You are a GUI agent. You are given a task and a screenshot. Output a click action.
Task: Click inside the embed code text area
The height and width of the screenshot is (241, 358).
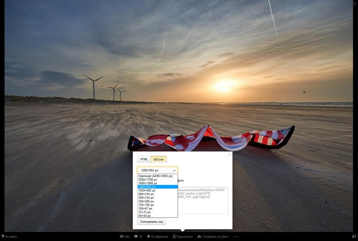[x=203, y=200]
